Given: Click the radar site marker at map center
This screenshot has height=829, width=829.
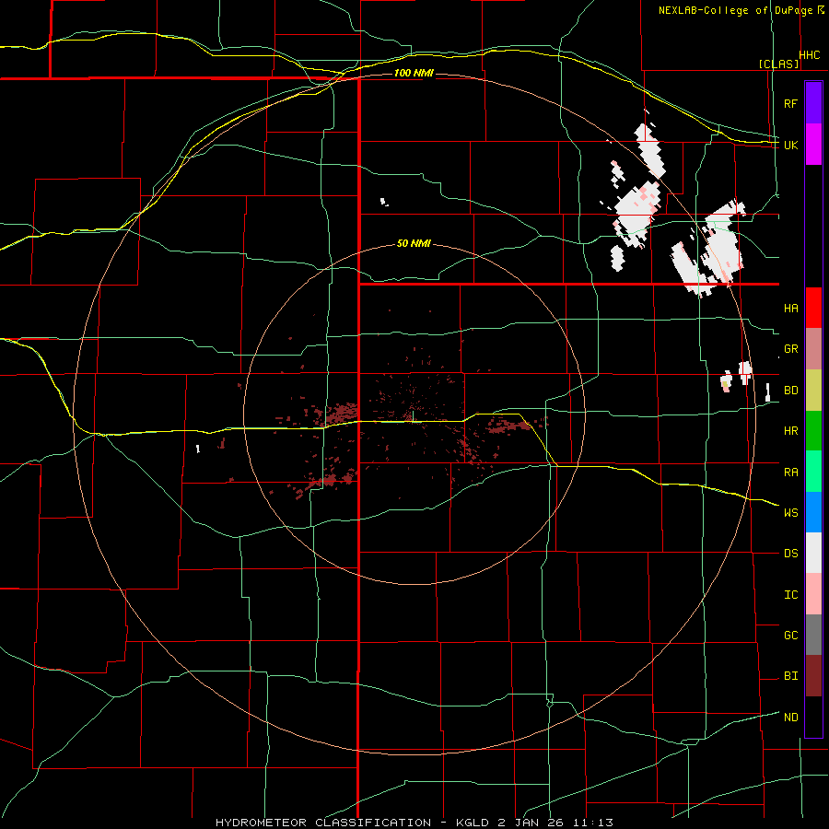Looking at the screenshot, I should click(x=413, y=415).
